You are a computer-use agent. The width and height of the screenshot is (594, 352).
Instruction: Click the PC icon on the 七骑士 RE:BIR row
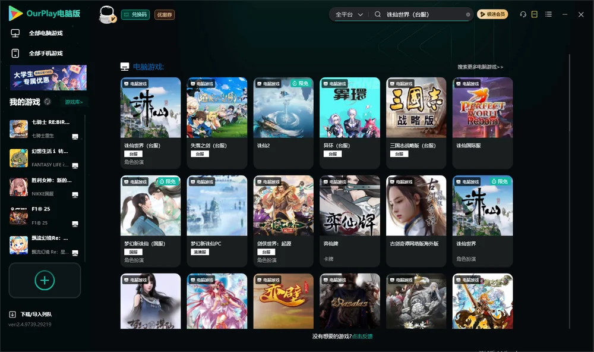75,137
